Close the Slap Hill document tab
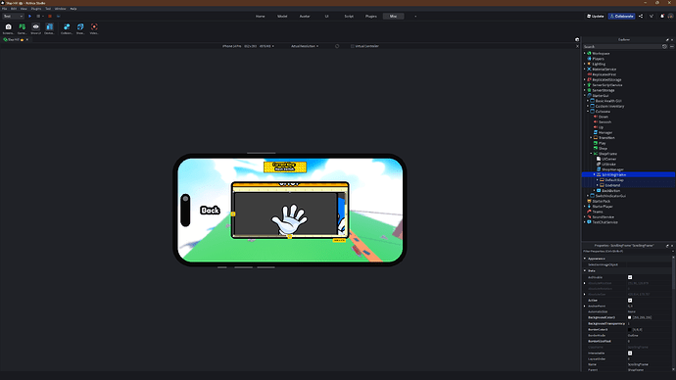The height and width of the screenshot is (380, 676). [x=27, y=39]
